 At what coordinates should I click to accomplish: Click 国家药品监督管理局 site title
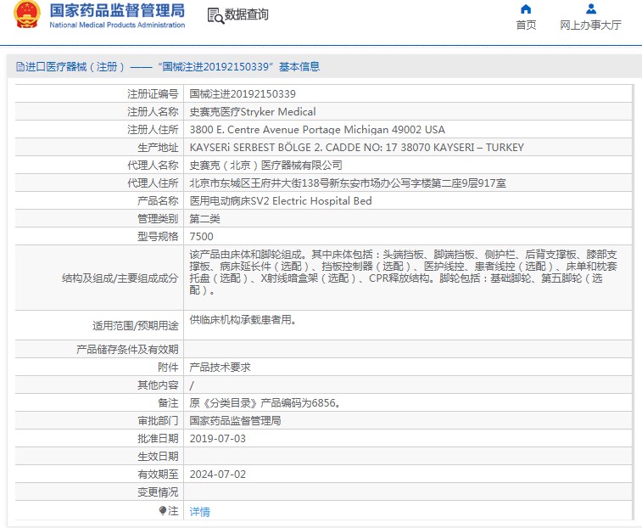(x=117, y=11)
